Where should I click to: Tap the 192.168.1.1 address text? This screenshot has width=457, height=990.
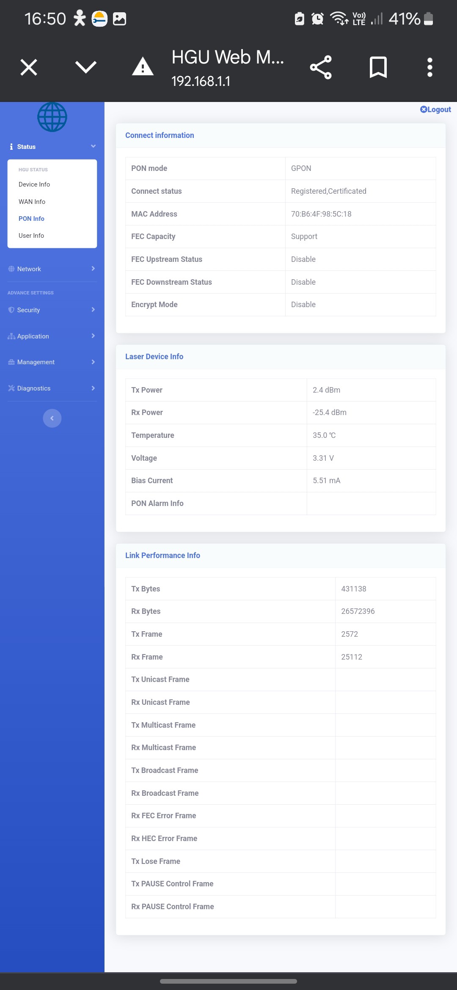201,81
